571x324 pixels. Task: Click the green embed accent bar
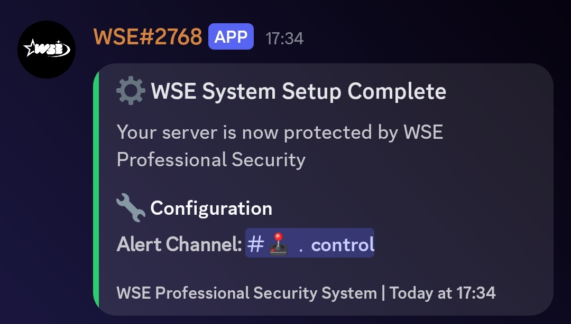96,189
